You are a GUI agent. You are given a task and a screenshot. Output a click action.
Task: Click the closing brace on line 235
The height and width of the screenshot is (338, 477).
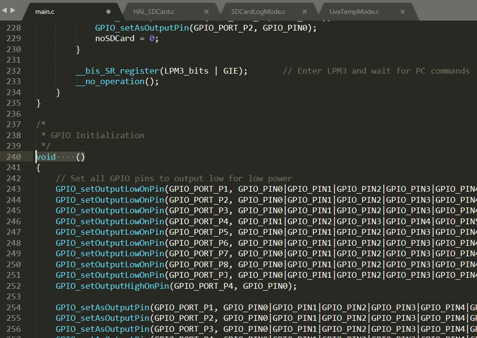click(x=38, y=103)
